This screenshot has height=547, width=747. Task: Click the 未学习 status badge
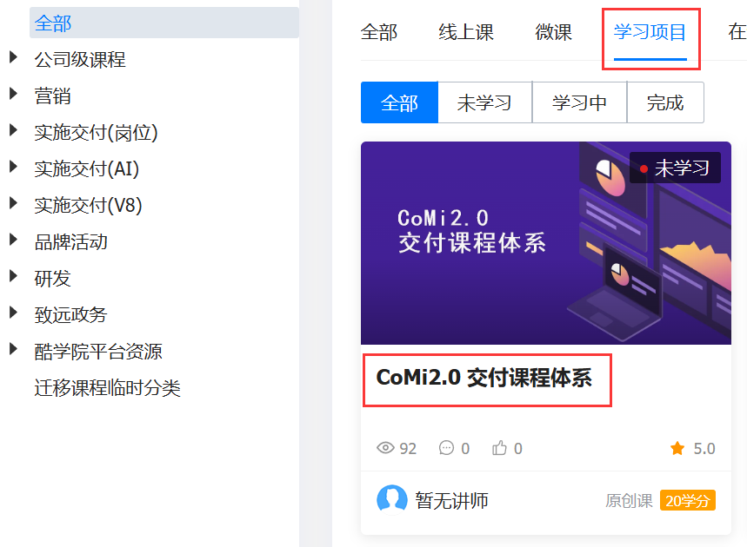point(675,168)
